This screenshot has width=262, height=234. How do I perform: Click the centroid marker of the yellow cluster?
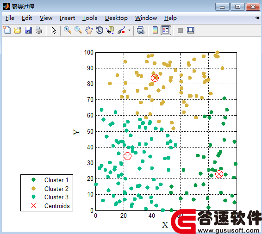(155, 78)
